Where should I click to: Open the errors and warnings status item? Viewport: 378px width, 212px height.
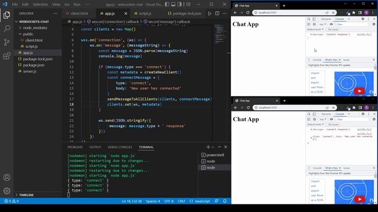tap(12, 201)
